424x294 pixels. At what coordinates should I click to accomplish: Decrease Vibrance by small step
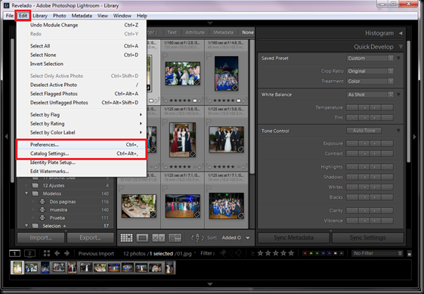[364, 221]
